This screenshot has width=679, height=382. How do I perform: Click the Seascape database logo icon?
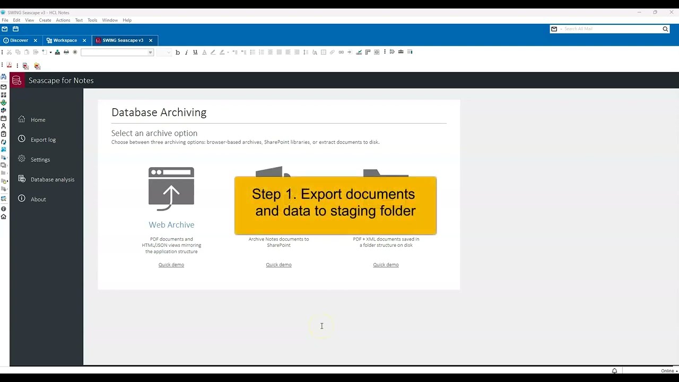(16, 80)
